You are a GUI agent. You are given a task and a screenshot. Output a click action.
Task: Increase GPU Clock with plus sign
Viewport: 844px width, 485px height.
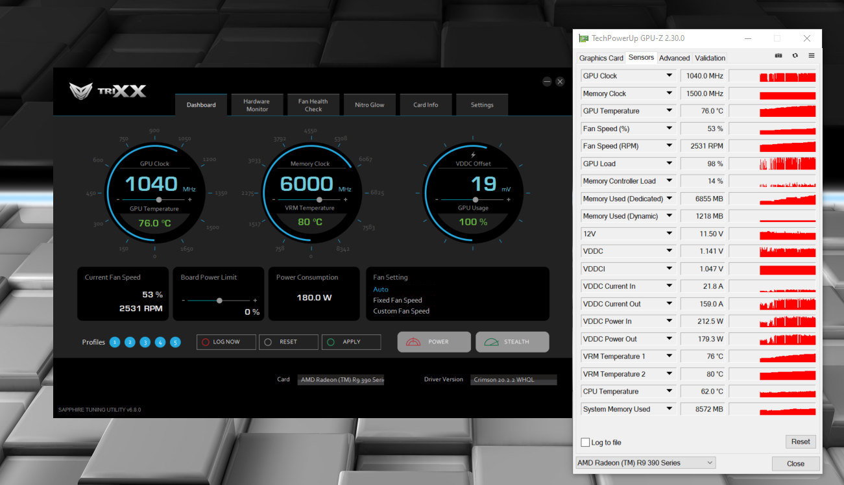click(x=190, y=199)
